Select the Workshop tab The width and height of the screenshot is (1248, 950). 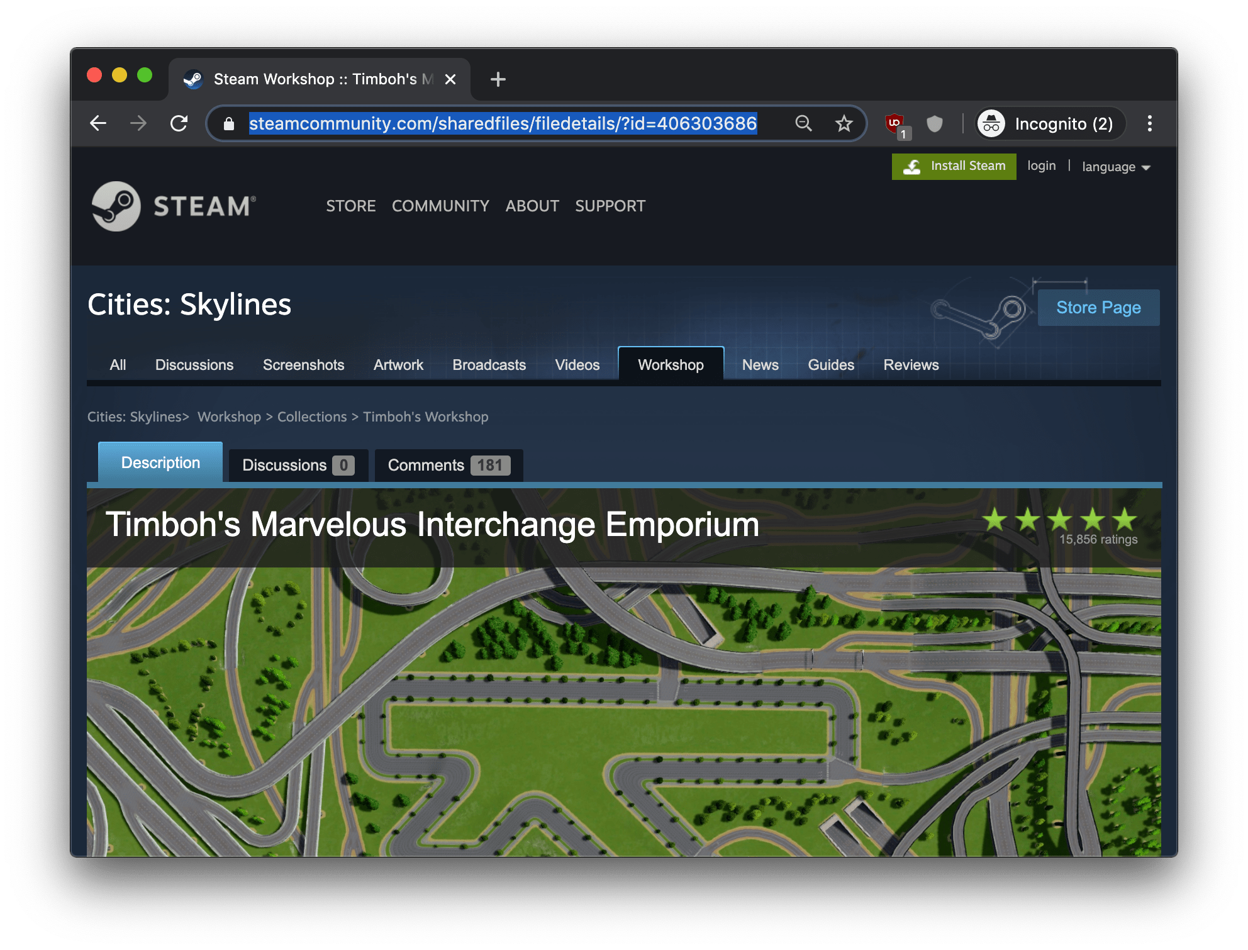coord(671,365)
